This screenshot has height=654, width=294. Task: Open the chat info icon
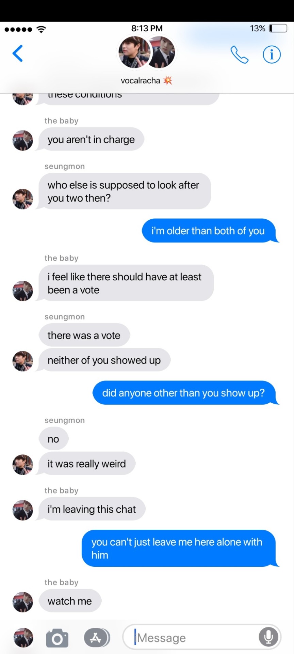click(272, 54)
